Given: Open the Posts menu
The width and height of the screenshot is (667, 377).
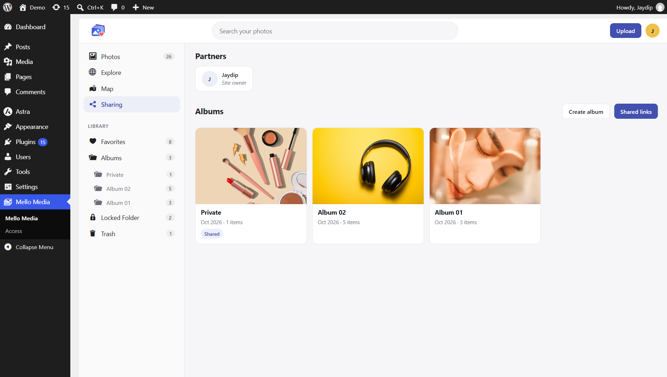Looking at the screenshot, I should click(35, 47).
